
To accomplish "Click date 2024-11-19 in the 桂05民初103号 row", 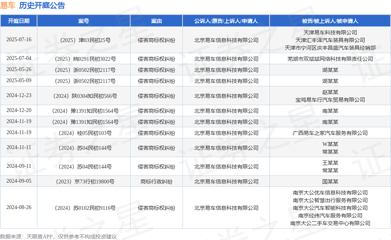I will (19, 132).
